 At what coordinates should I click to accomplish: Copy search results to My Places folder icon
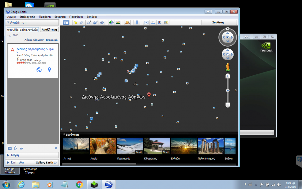(x=10, y=148)
